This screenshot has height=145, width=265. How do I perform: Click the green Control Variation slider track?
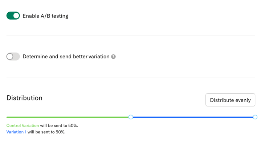pyautogui.click(x=68, y=117)
